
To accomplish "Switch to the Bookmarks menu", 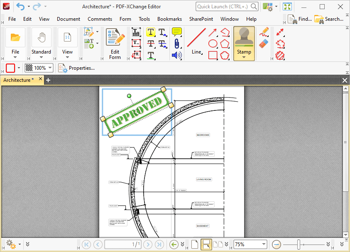I will [x=169, y=19].
